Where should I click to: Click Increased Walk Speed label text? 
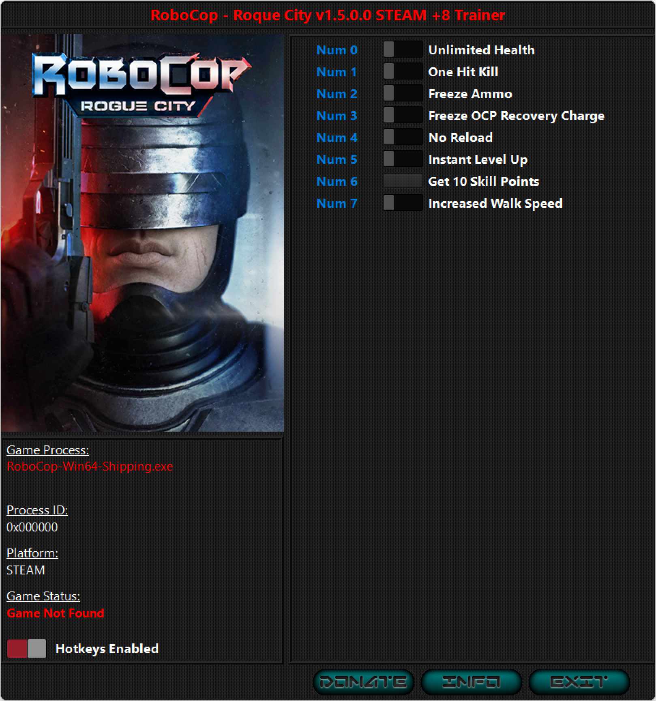click(x=495, y=203)
